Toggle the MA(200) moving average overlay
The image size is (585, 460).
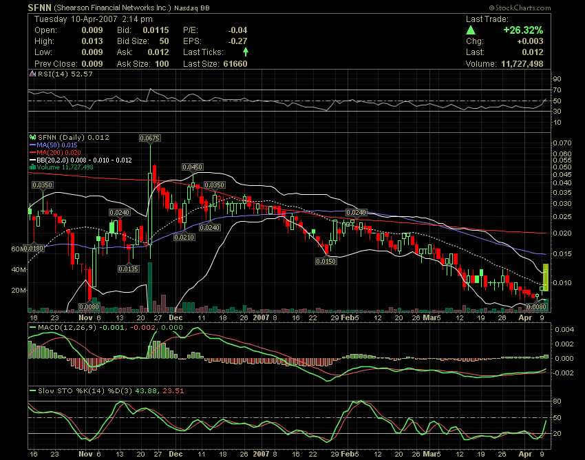pyautogui.click(x=32, y=152)
